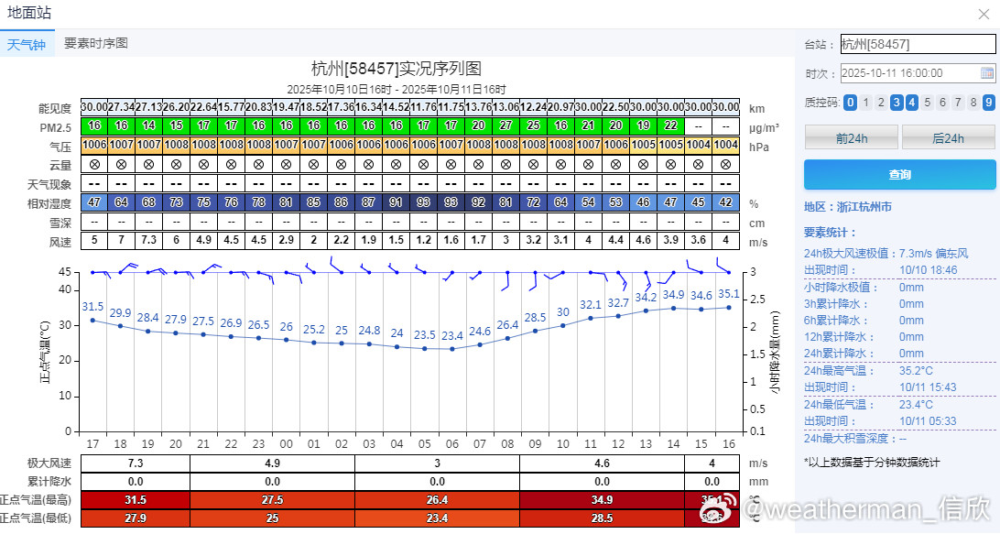Click the 24h累计降水 value 0mm
1000x534 pixels.
tap(911, 354)
